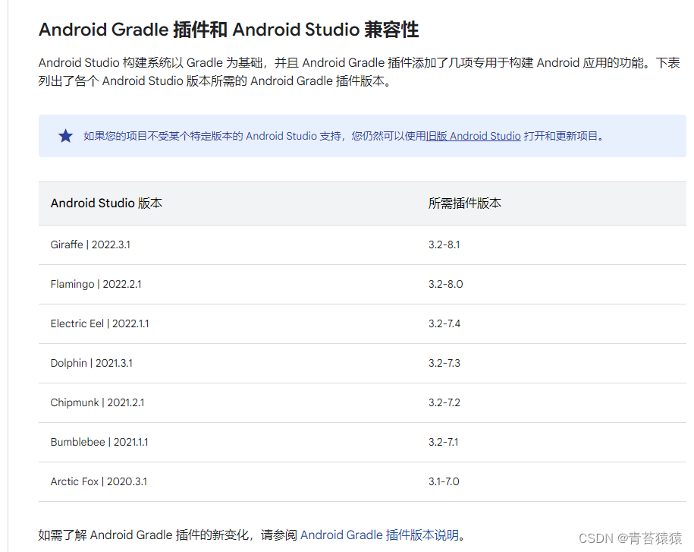Click the plugin version 3.2-7.4 cell
The height and width of the screenshot is (552, 694).
444,324
